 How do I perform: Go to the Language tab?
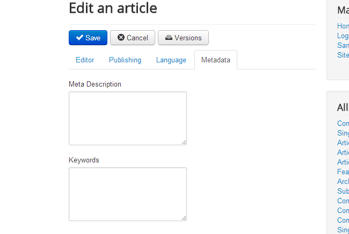pos(171,60)
